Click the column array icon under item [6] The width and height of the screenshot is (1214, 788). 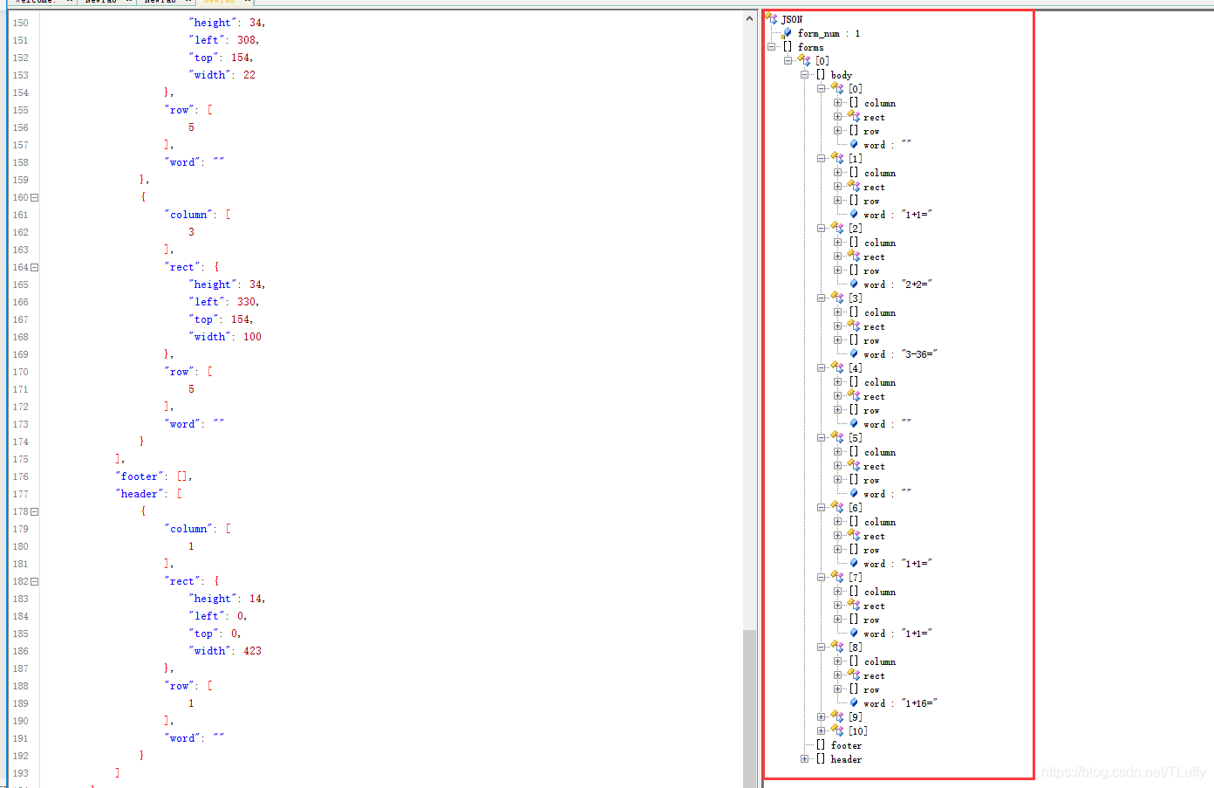854,521
